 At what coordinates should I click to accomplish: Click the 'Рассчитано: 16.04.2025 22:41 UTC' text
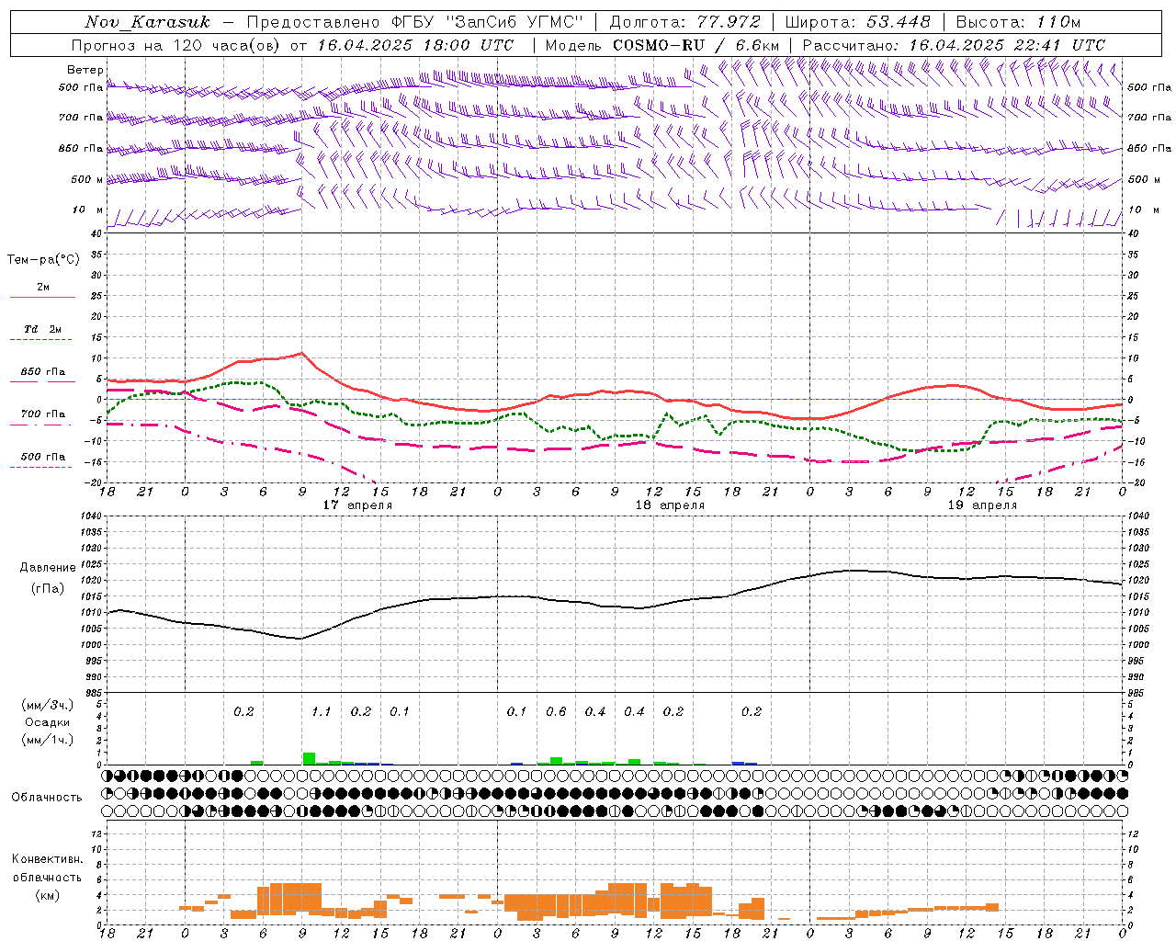[955, 45]
